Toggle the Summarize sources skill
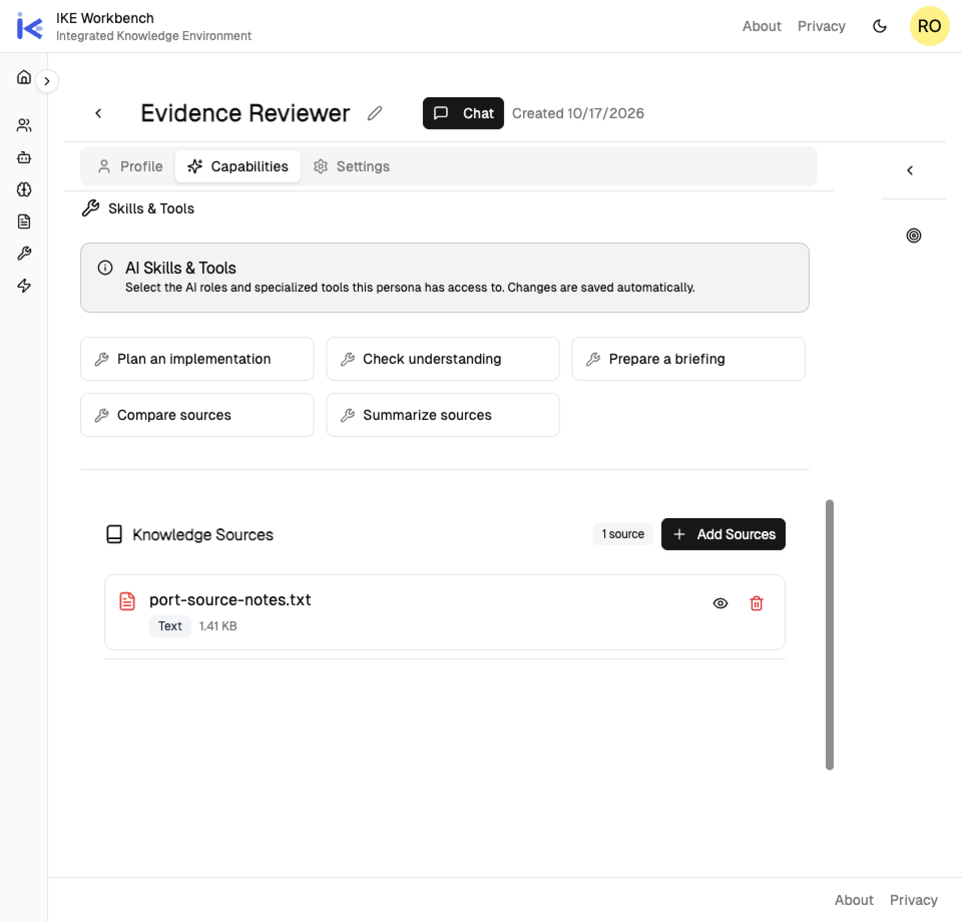 pyautogui.click(x=443, y=415)
